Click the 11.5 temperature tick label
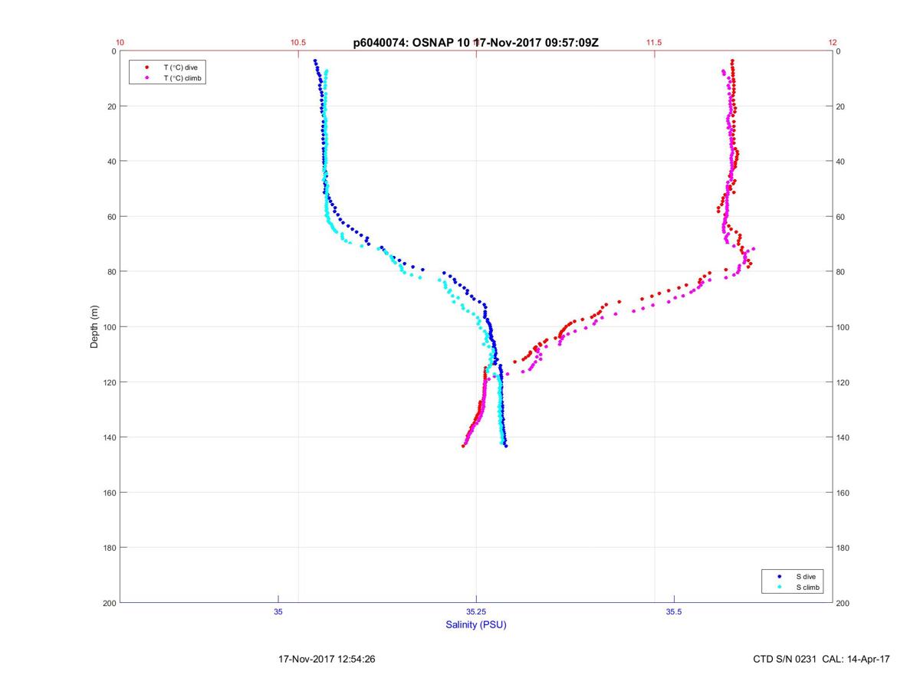The image size is (920, 678). click(654, 43)
